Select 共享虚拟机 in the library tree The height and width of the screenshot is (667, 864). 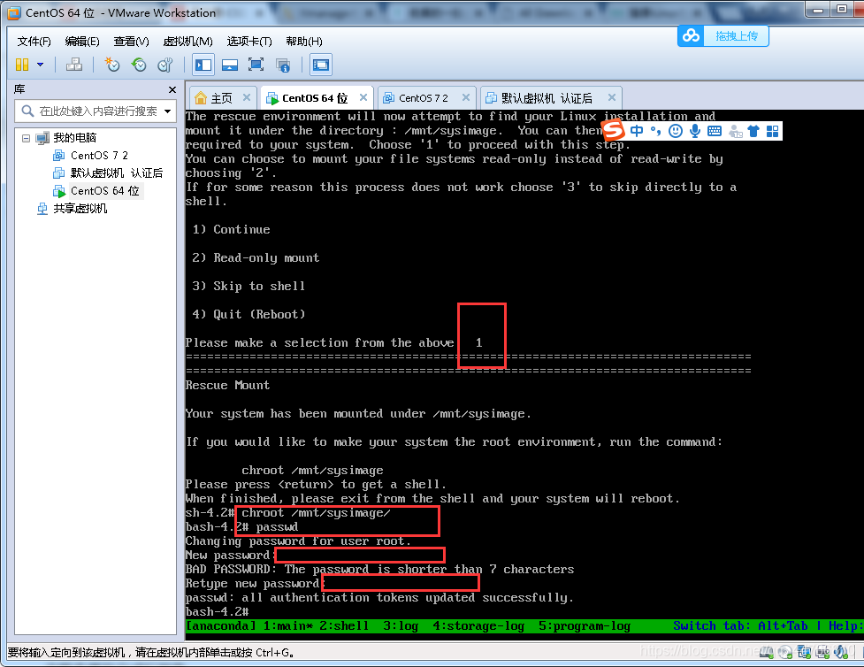[x=80, y=209]
